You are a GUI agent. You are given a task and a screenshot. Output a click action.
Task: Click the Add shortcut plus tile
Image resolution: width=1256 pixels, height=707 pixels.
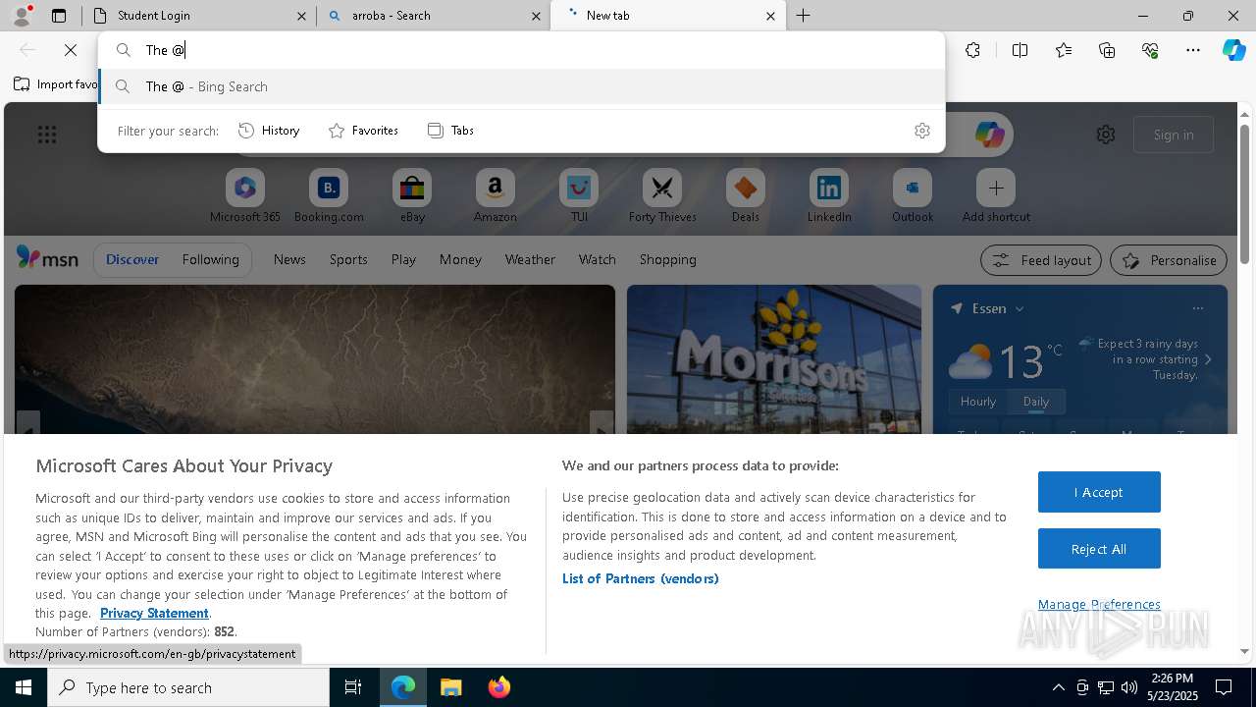[996, 195]
